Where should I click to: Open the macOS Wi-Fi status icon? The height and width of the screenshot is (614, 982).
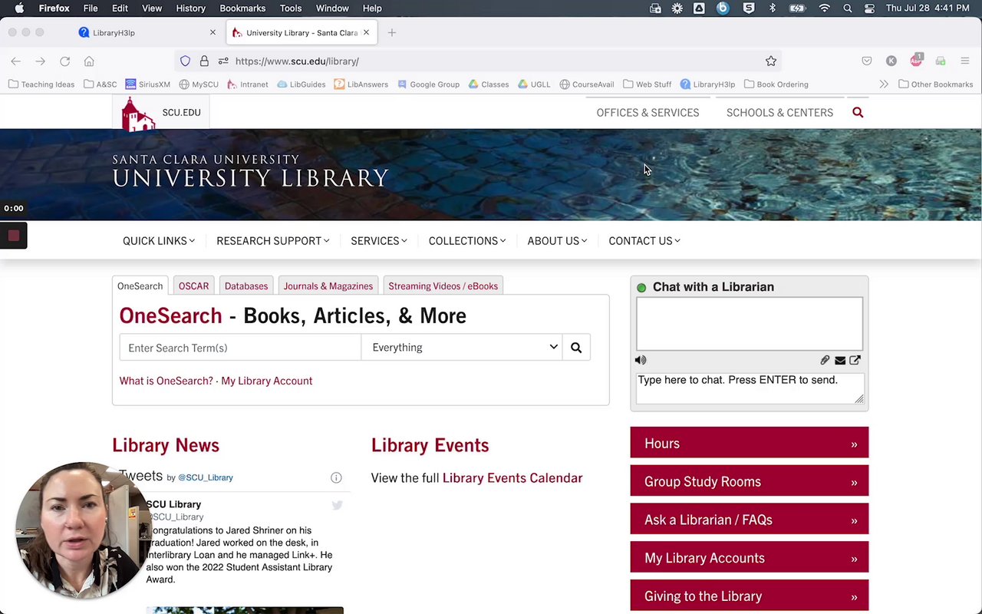[x=824, y=8]
